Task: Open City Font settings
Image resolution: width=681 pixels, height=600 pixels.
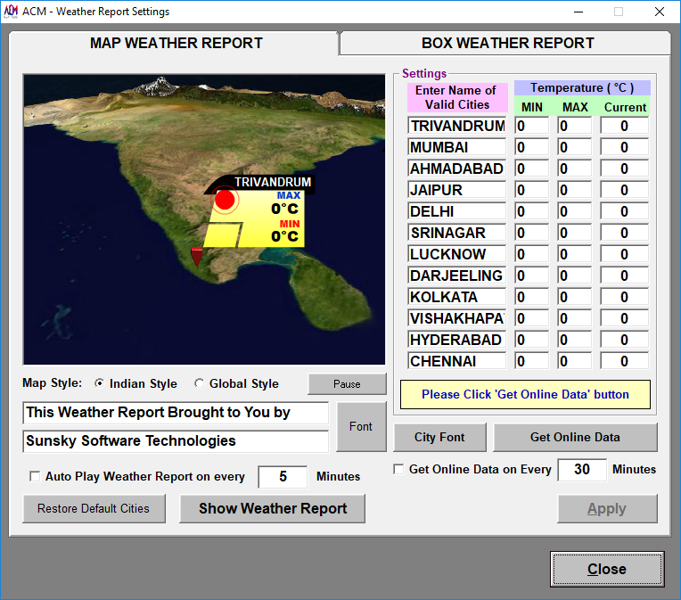Action: pyautogui.click(x=439, y=437)
